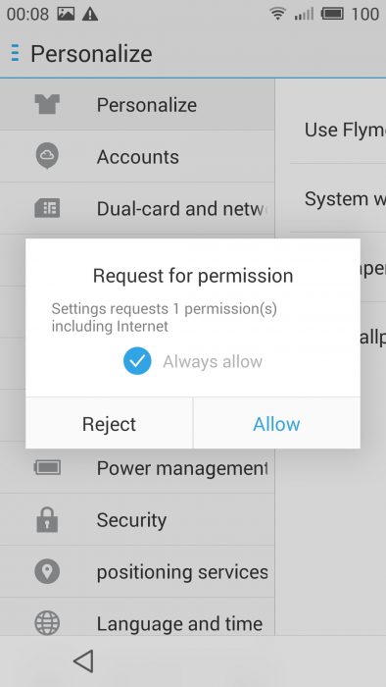Open Accounts settings entry
This screenshot has width=386, height=687.
[137, 156]
